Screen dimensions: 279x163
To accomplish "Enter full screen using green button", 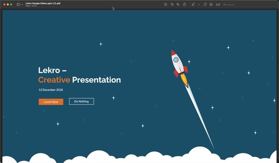I will coord(11,5).
